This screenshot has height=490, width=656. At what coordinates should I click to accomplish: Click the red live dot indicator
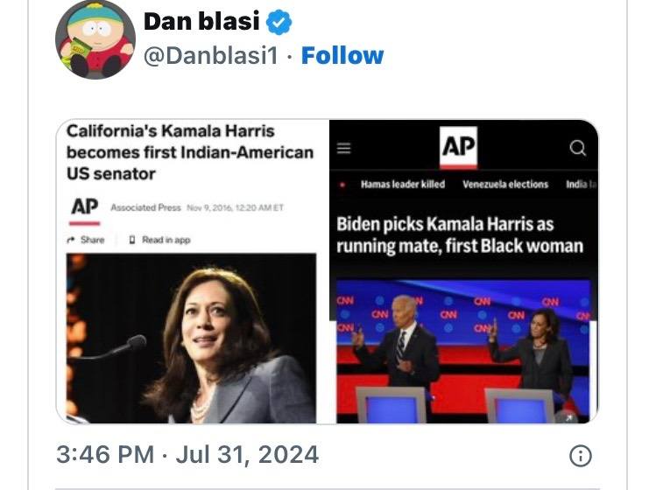pos(342,185)
